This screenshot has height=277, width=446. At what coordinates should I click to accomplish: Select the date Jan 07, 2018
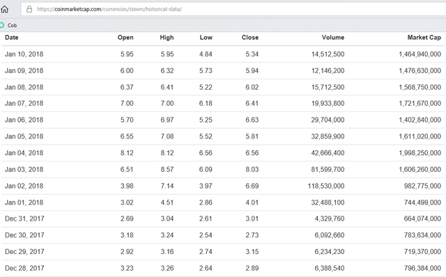(x=24, y=104)
